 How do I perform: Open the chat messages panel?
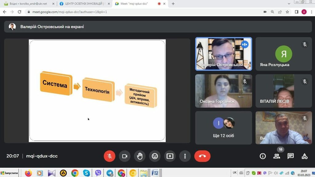[290, 156]
